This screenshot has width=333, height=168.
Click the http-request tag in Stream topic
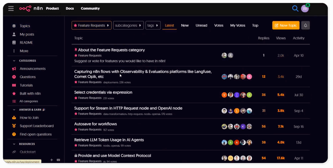click(x=135, y=114)
